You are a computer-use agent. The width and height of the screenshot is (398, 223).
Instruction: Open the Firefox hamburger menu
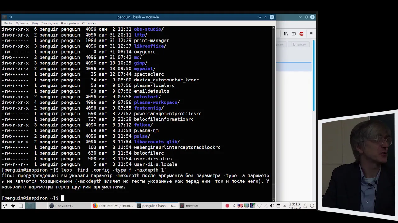311,34
